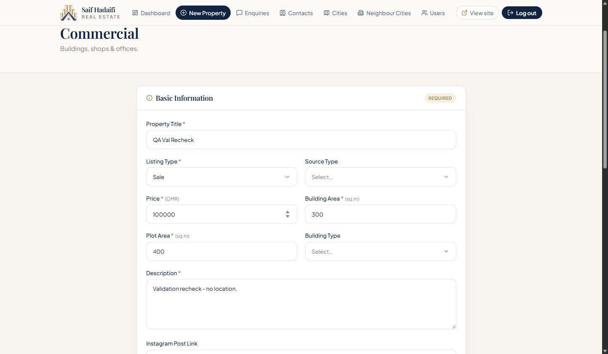Screen dimensions: 608x354
Task: Click inside the Description text area
Action: tap(301, 304)
